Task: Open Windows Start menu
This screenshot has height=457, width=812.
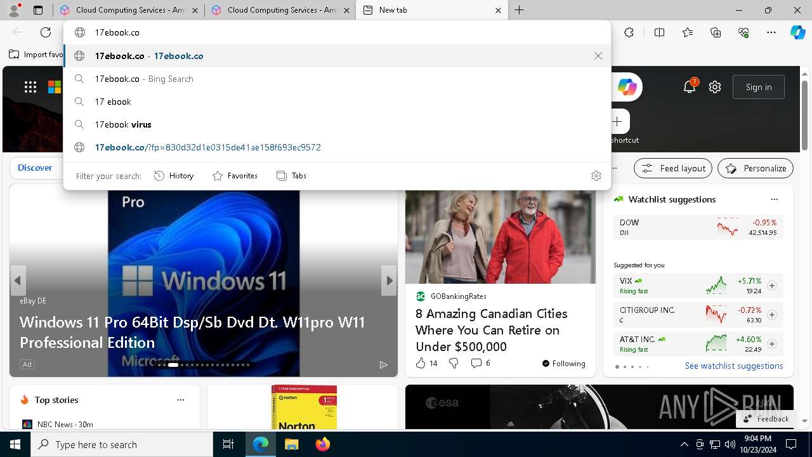Action: point(15,444)
